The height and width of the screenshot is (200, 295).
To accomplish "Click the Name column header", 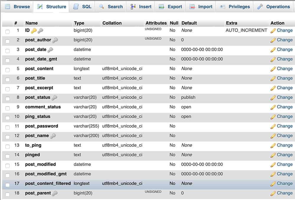I will (x=32, y=23).
